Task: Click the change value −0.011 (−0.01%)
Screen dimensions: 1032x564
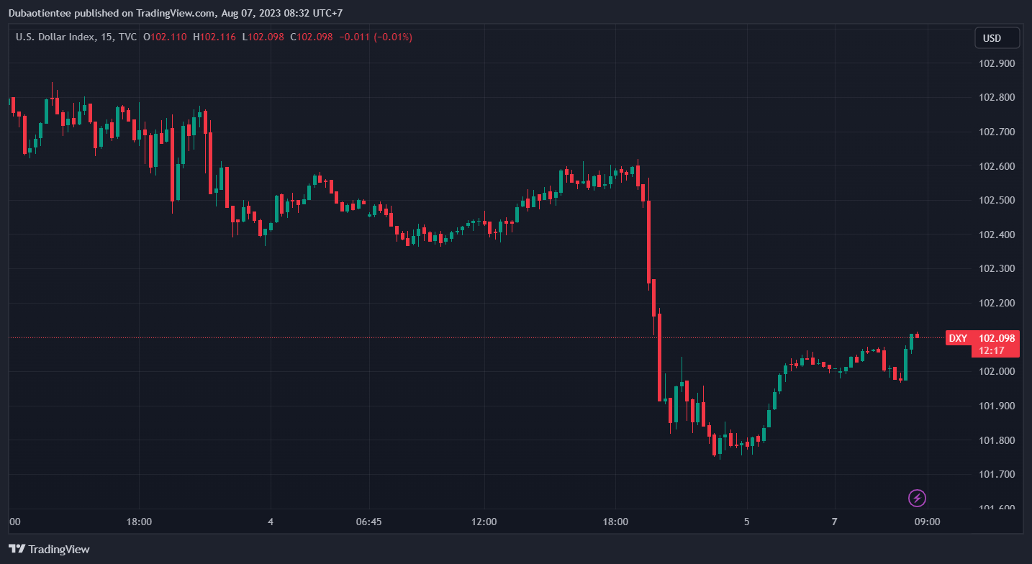Action: coord(375,37)
